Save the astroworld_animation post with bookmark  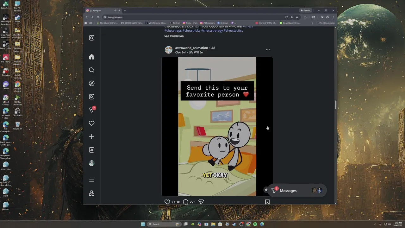tap(267, 202)
